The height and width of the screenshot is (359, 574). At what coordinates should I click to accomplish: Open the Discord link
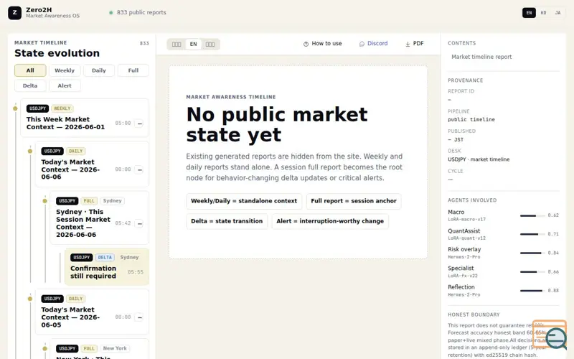[x=373, y=44]
